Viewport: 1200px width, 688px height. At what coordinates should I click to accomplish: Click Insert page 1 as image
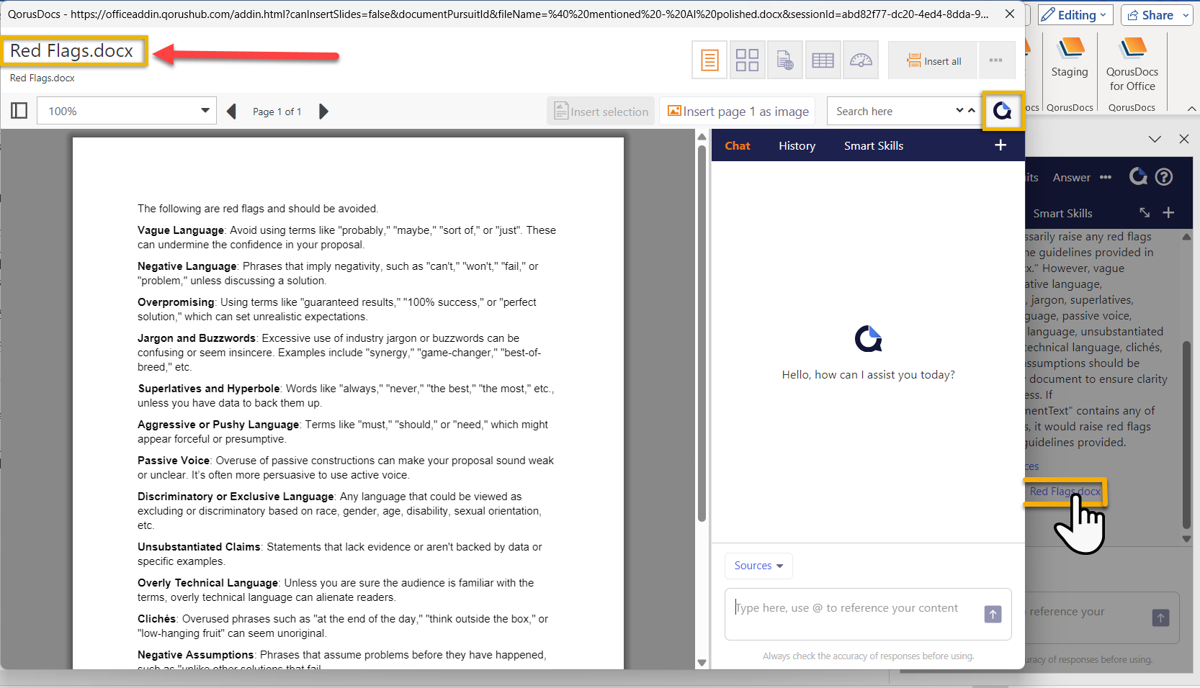[x=738, y=112]
